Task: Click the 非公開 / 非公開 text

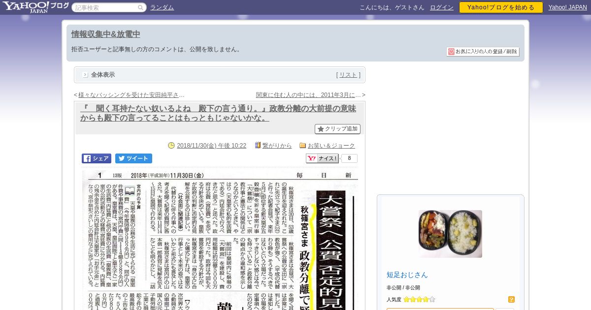Action: (403, 288)
